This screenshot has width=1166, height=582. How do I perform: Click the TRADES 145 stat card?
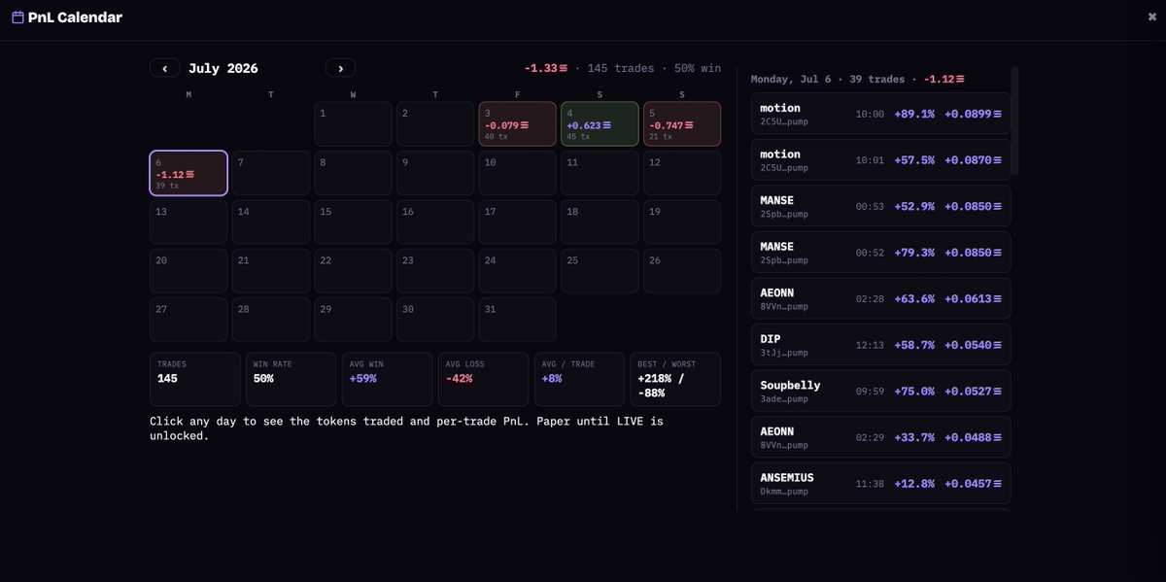pos(195,379)
